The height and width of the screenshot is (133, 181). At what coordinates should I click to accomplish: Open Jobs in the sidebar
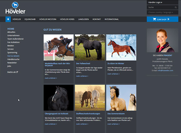tap(9, 66)
